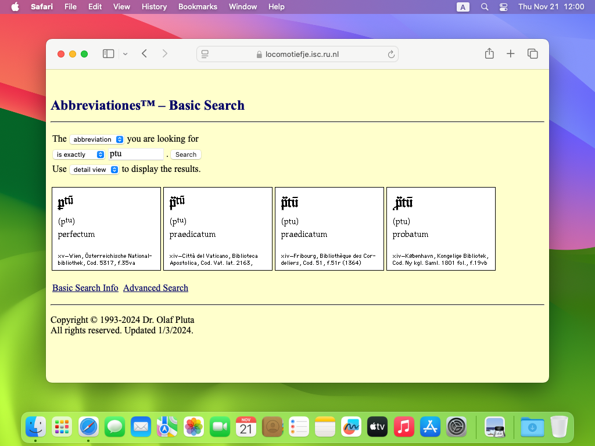Open System Settings from the Dock
The height and width of the screenshot is (446, 595).
457,427
